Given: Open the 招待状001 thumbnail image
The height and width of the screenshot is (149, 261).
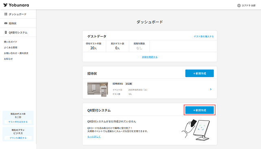Looking at the screenshot, I should coord(98,89).
